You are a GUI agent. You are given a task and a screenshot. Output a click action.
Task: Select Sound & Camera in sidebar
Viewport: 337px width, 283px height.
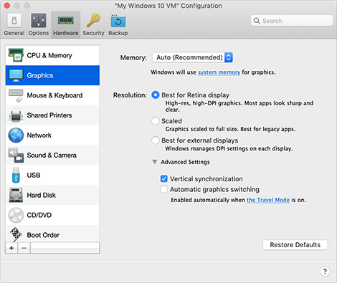(x=52, y=155)
